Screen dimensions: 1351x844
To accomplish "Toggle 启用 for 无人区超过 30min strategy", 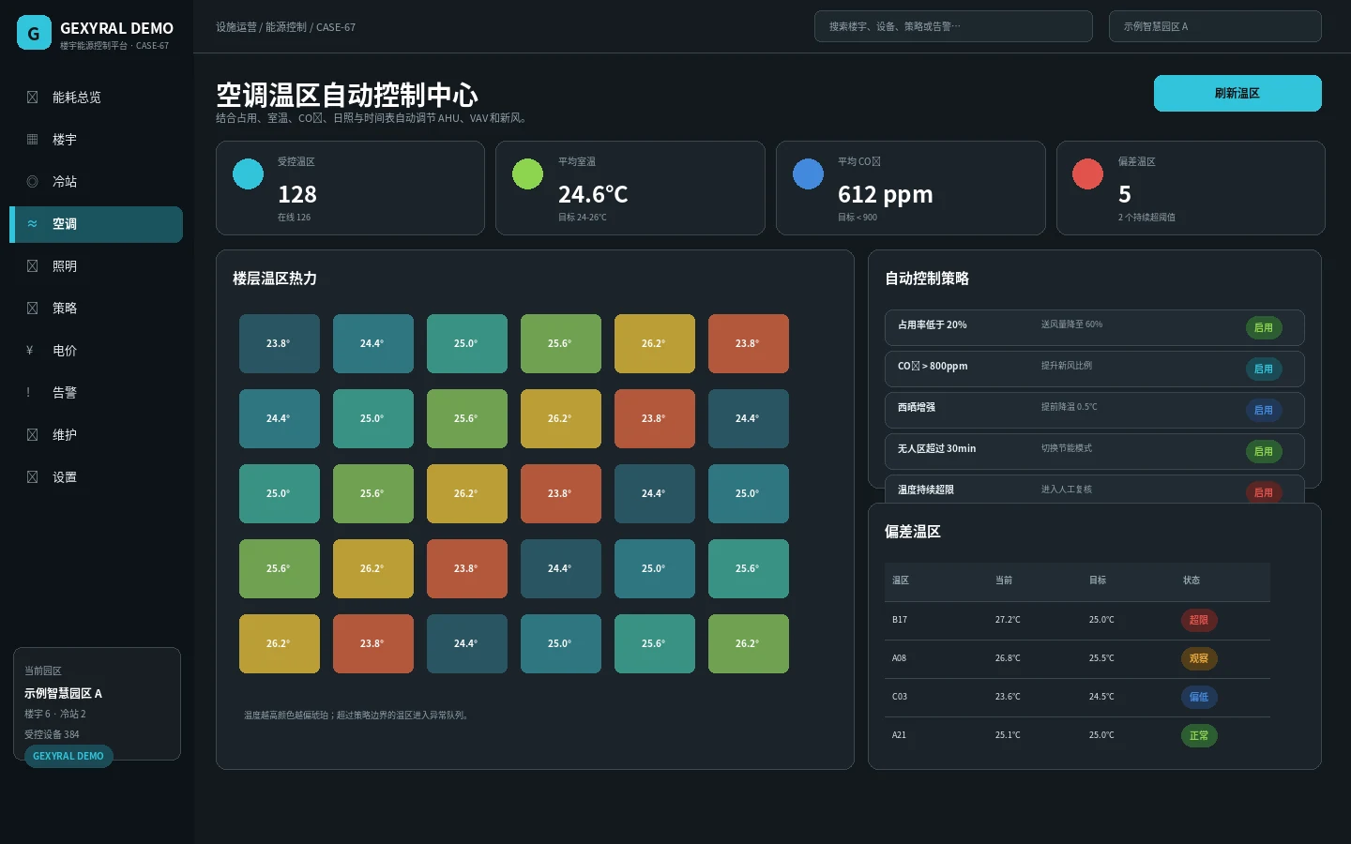I will tap(1264, 452).
